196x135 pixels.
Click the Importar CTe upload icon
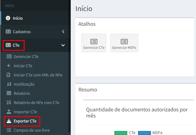pyautogui.click(x=9, y=112)
